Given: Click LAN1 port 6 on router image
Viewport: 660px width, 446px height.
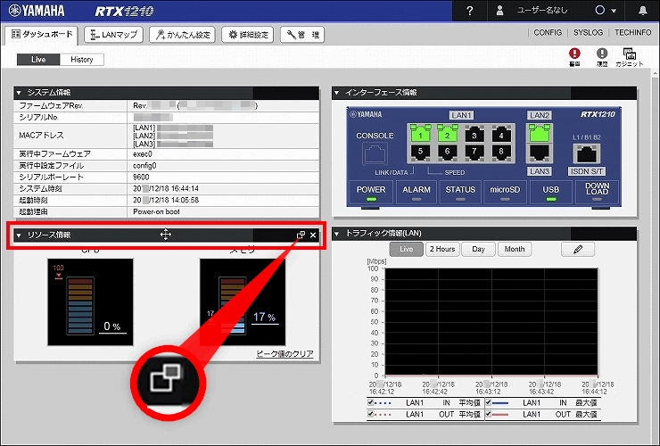Looking at the screenshot, I should tap(447, 152).
